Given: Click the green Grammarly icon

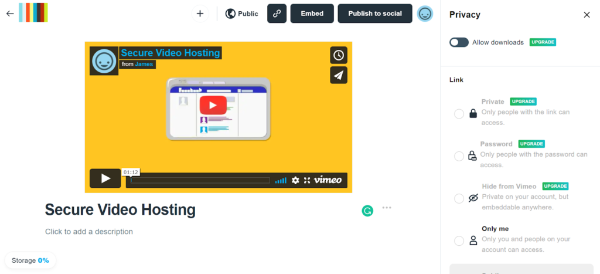Looking at the screenshot, I should 367,211.
